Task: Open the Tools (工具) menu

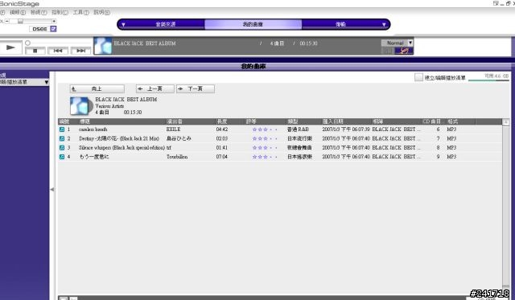Action: (80, 13)
